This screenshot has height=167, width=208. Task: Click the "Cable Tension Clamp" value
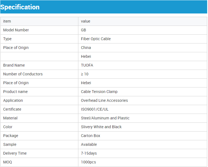99,92
